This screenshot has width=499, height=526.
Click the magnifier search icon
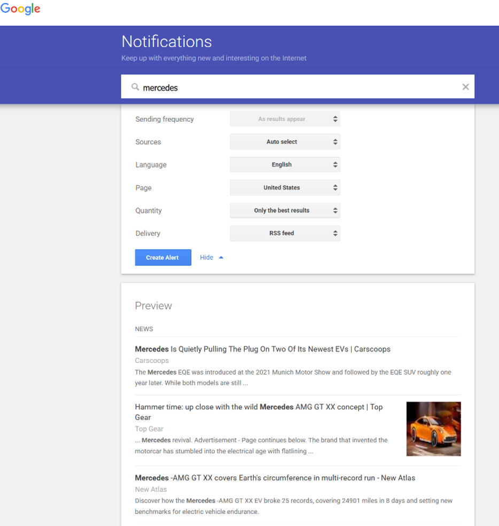pyautogui.click(x=135, y=87)
